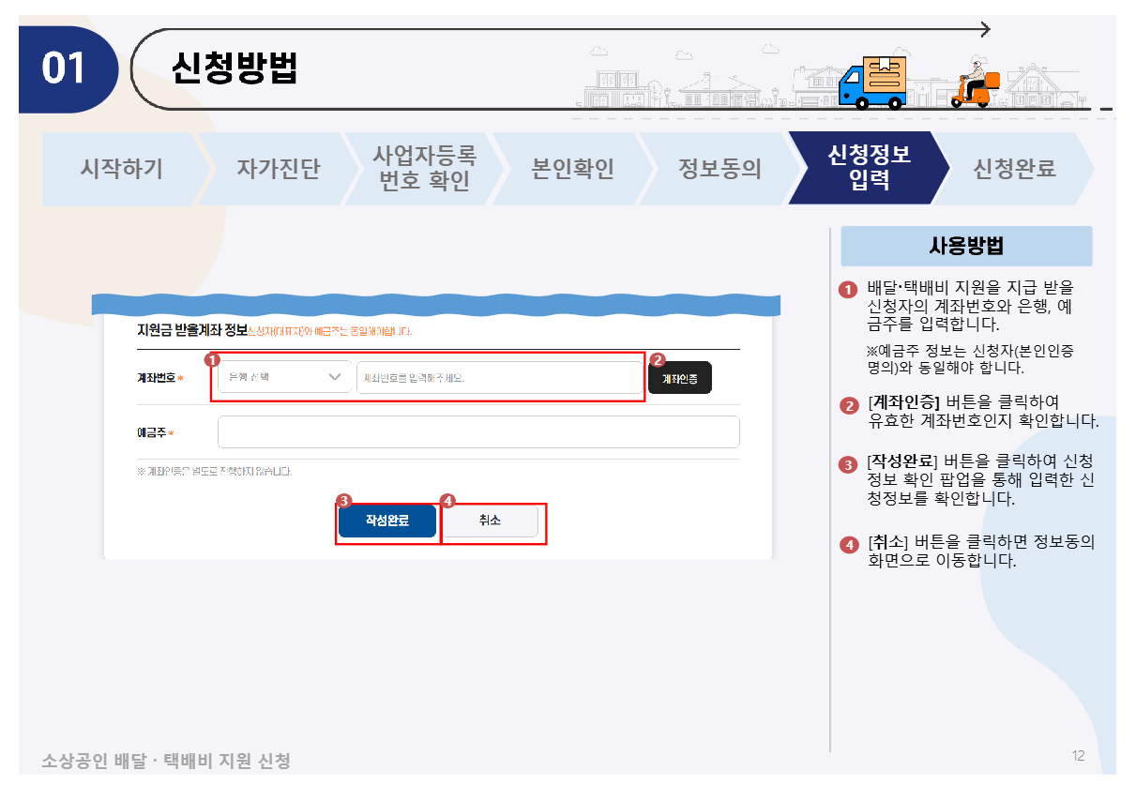This screenshot has width=1136, height=801.
Task: Click the chevron arrow inside the bank selector
Action: pos(335,376)
